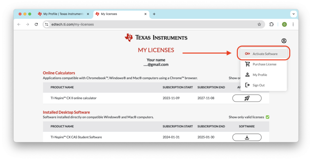Click the site information icon in address bar
This screenshot has width=312, height=160.
tap(47, 24)
